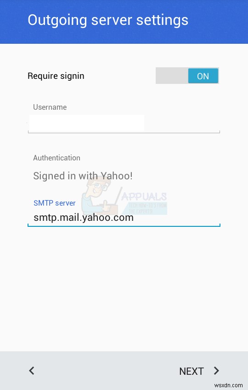Tap the bottom navigation bar between arrows
The image size is (248, 390).
107,371
